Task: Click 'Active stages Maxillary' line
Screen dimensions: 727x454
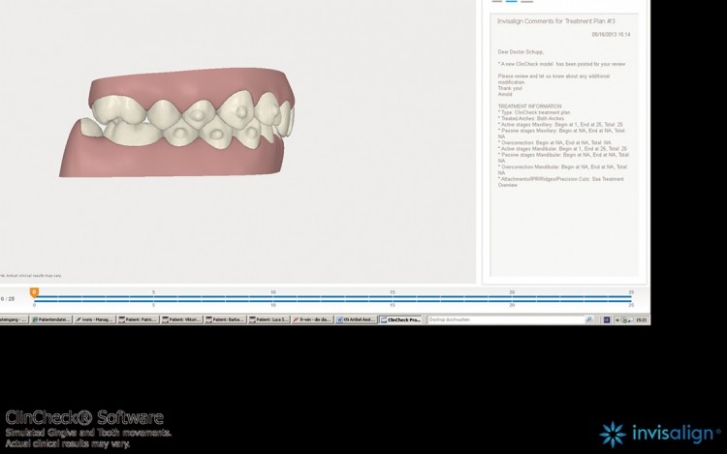Action: (x=560, y=125)
